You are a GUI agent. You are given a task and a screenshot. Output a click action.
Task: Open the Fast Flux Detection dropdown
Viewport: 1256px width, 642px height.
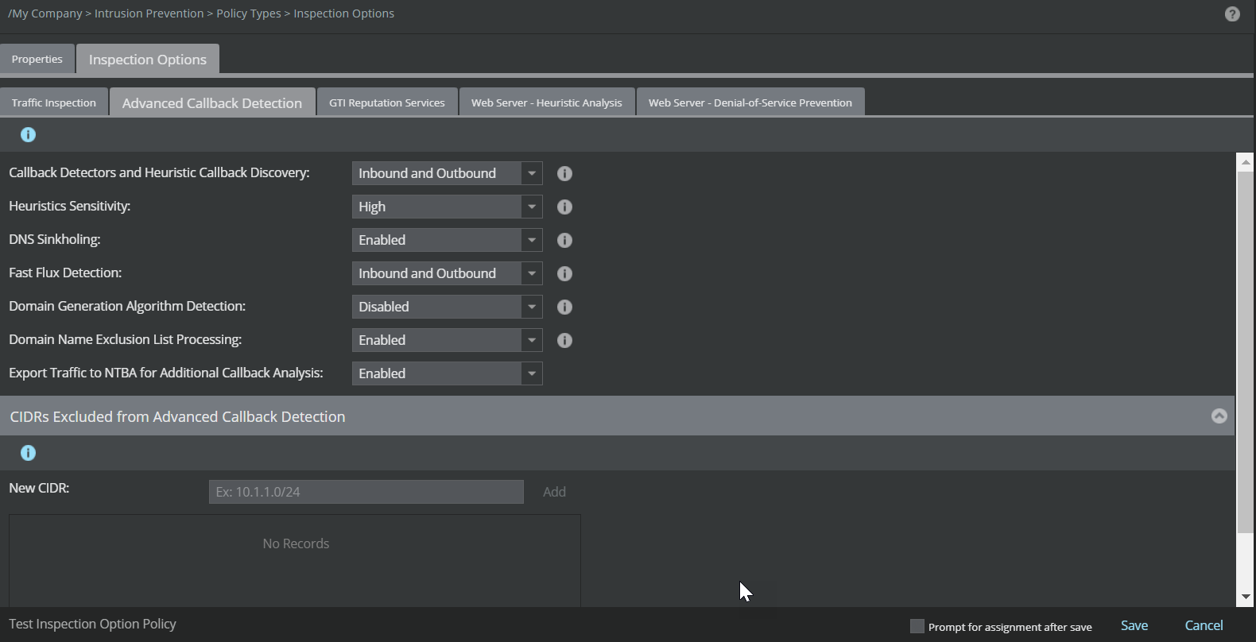coord(447,273)
